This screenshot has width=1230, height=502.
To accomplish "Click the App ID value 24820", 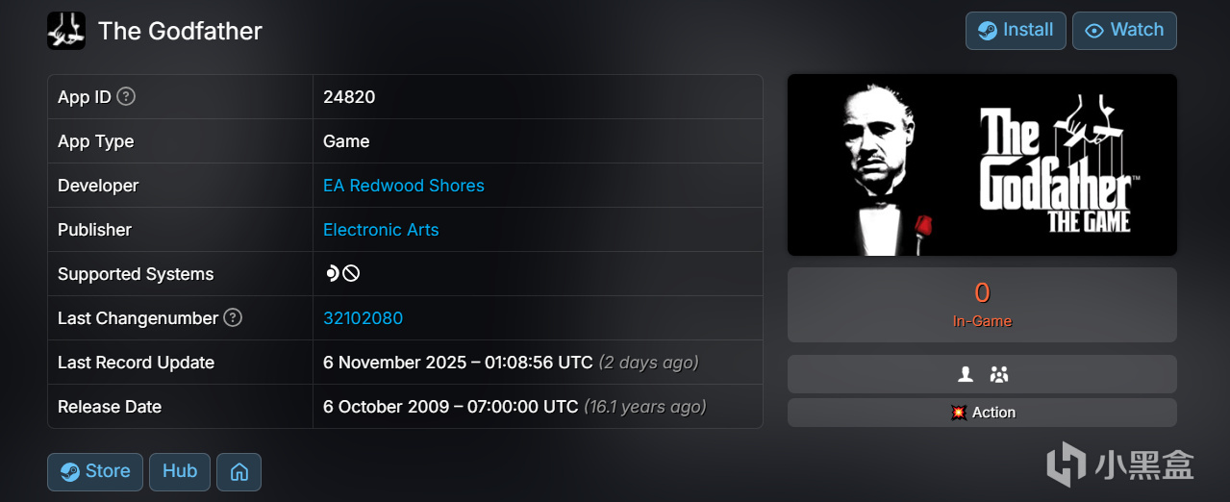I will (x=349, y=97).
